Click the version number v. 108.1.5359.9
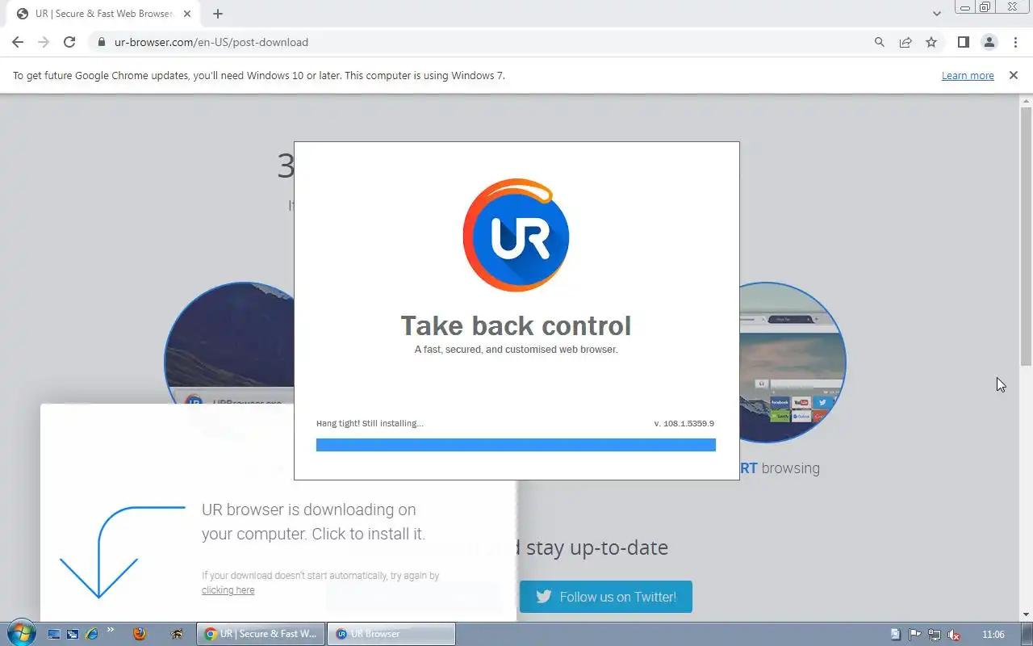This screenshot has height=646, width=1033. (x=684, y=423)
